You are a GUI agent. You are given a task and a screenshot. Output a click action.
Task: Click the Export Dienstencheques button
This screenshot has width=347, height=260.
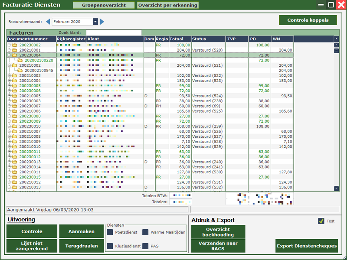(x=306, y=246)
